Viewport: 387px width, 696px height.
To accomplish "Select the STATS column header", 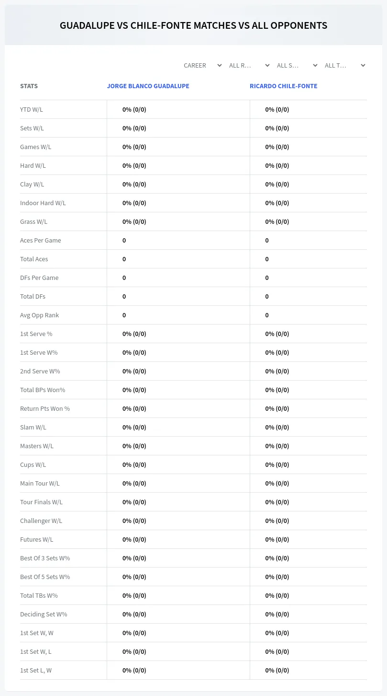I will [29, 86].
